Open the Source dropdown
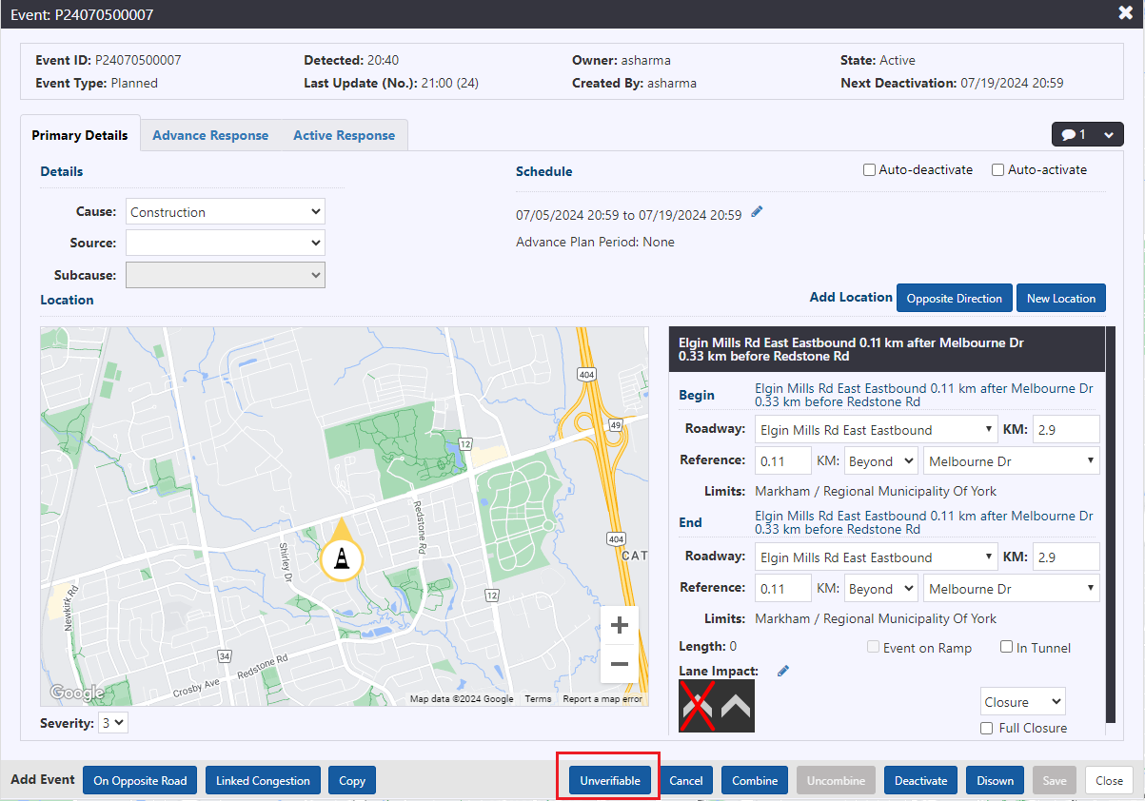 click(x=226, y=243)
